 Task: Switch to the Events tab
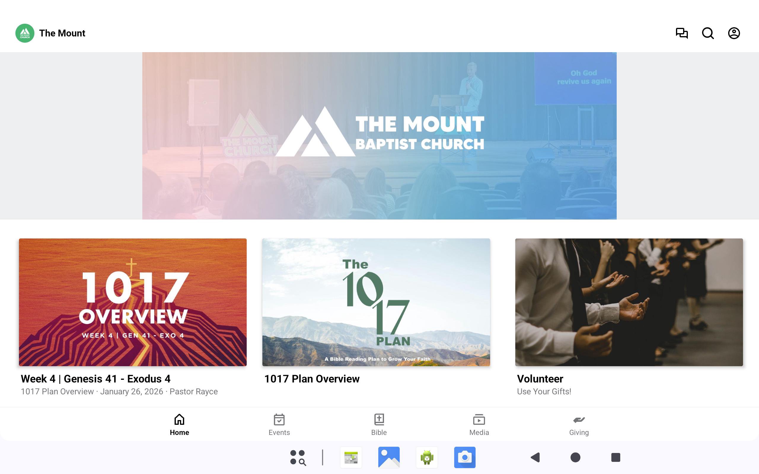click(279, 425)
